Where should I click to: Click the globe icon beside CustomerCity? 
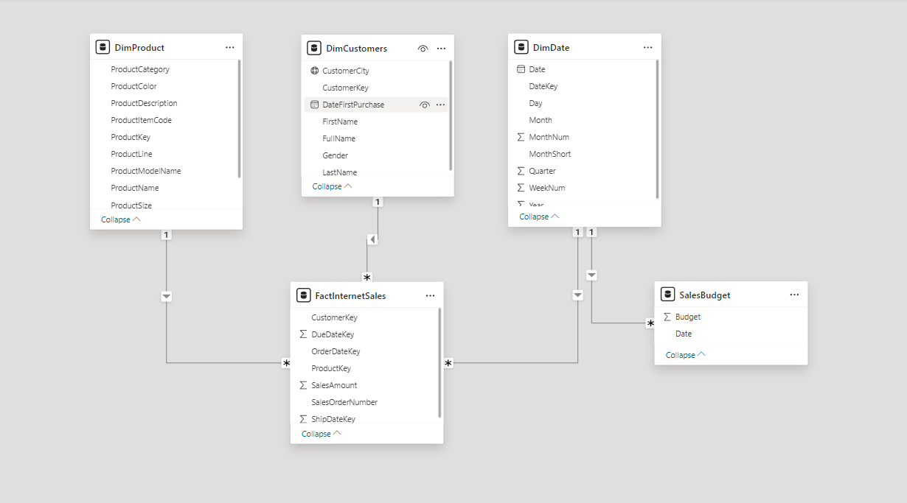click(315, 71)
